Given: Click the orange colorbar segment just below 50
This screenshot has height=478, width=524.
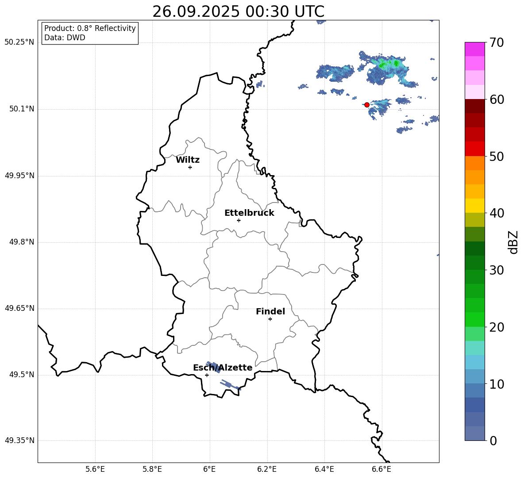Looking at the screenshot, I should [x=474, y=163].
